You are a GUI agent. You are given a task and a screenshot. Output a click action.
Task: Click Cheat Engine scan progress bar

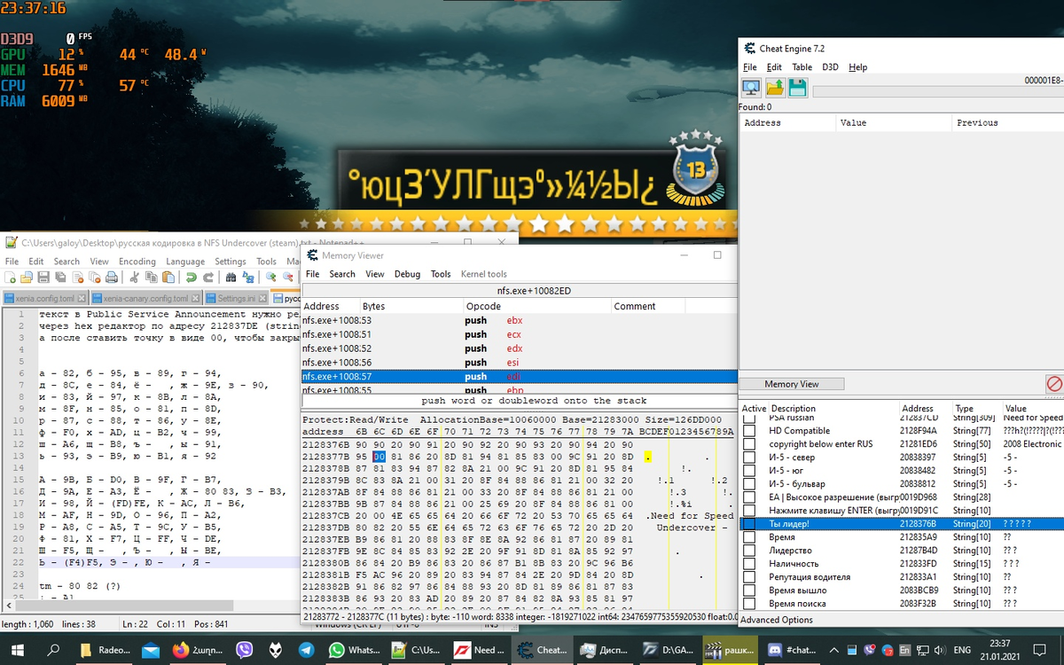938,91
